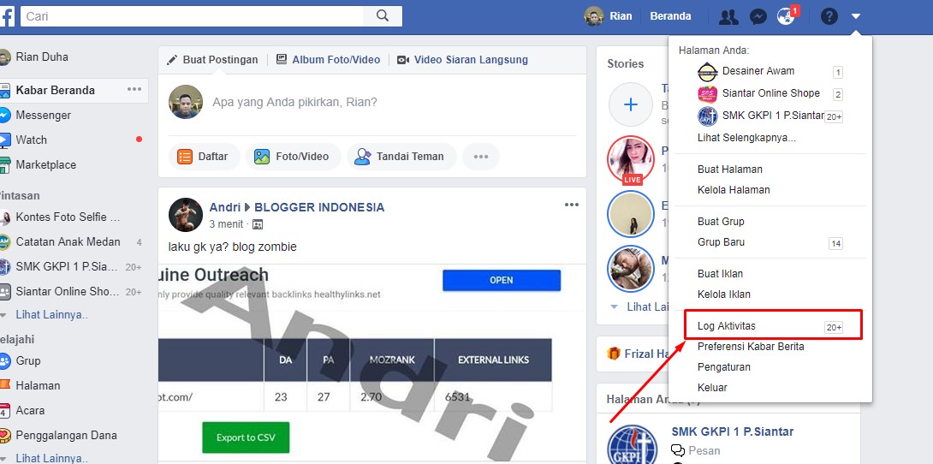Open SMK GKPI 1 P.Sia... sidebar shortcut
This screenshot has width=933, height=464.
(67, 267)
